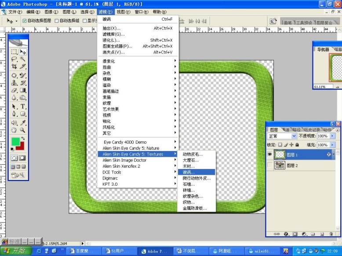Show 图层 2 via its visibility box
This screenshot has width=342, height=256.
tap(270, 166)
